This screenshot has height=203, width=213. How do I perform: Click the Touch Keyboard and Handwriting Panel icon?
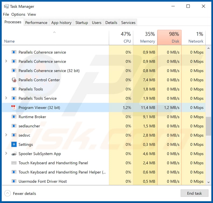[x=14, y=163]
